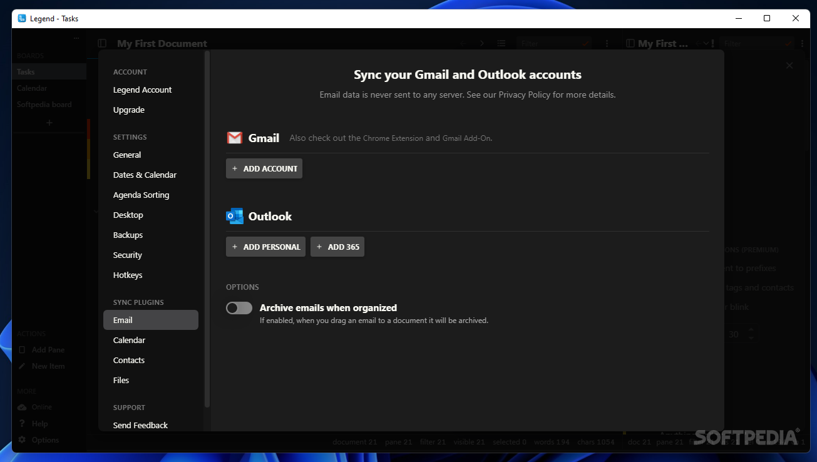Click the selected 0 status entry
This screenshot has height=462, width=817.
point(509,442)
